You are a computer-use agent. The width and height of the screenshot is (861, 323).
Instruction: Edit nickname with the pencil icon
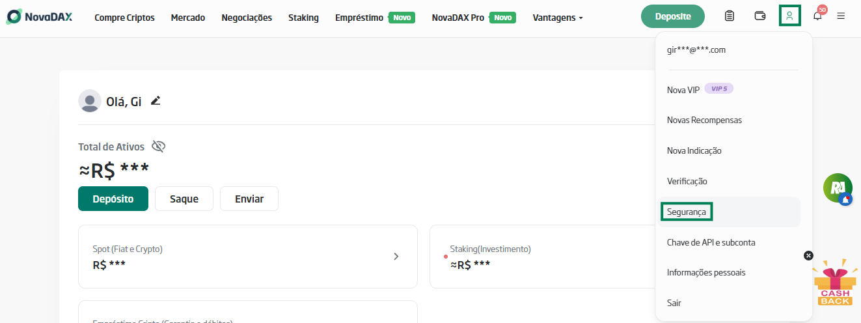(156, 101)
